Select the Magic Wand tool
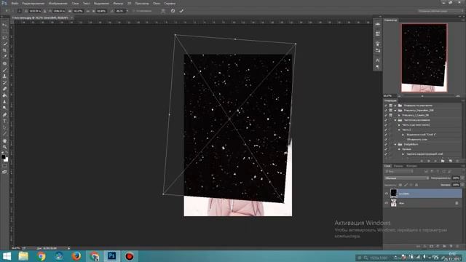Image resolution: width=466 pixels, height=262 pixels. (x=4, y=44)
